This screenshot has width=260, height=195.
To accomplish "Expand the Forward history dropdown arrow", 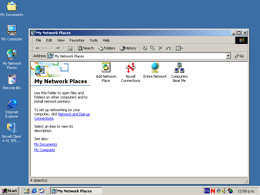I will (x=64, y=48).
